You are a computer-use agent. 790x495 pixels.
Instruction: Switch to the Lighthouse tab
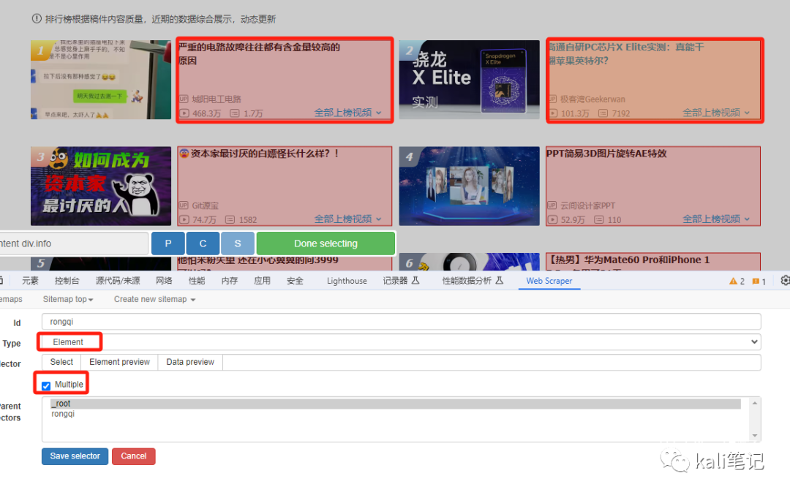tap(347, 281)
